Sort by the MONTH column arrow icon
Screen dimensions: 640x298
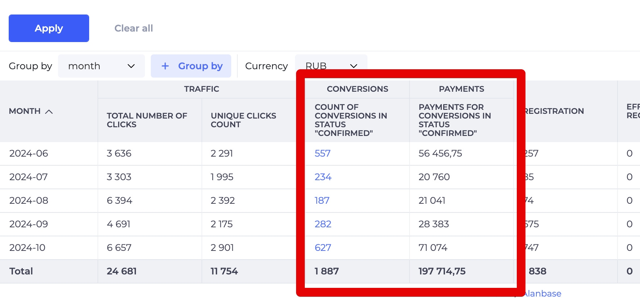point(49,112)
